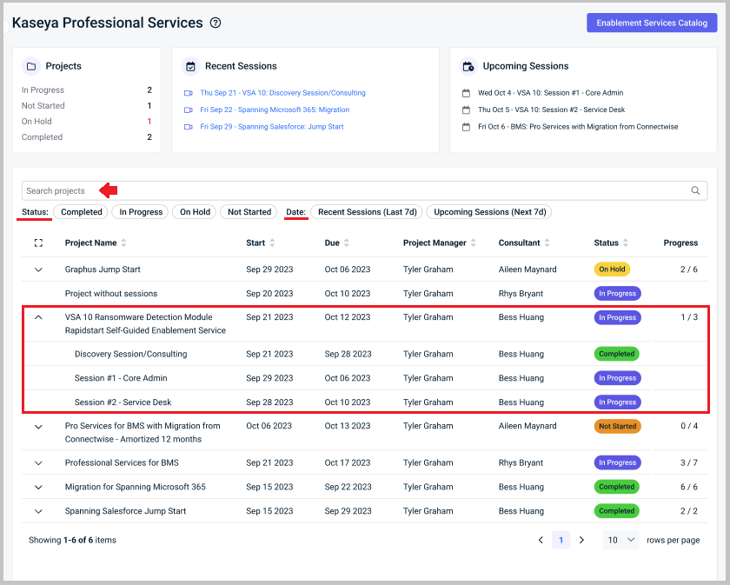
Task: Click the help question mark icon
Action: tap(216, 23)
